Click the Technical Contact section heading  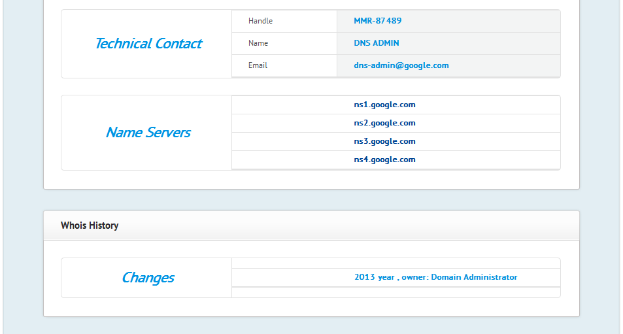(x=148, y=44)
